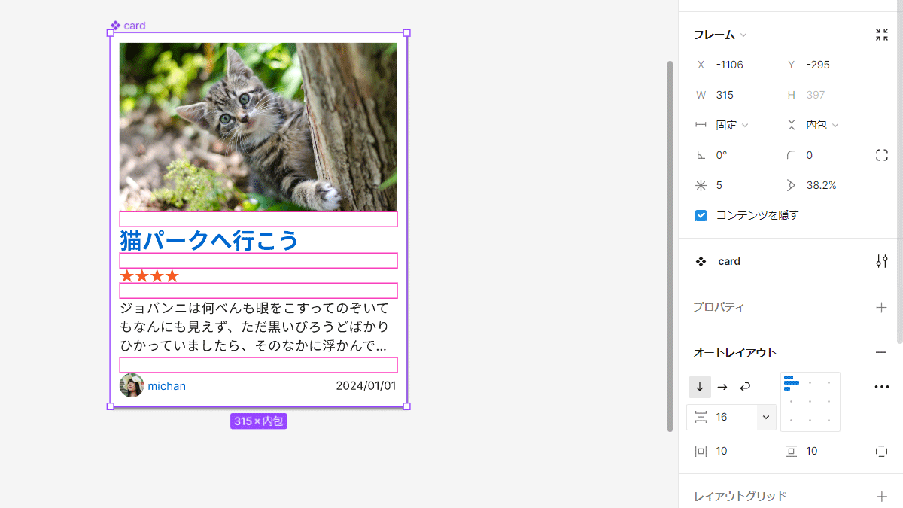Click the horizontal padding field 10
Screen dimensions: 903x508
722,451
